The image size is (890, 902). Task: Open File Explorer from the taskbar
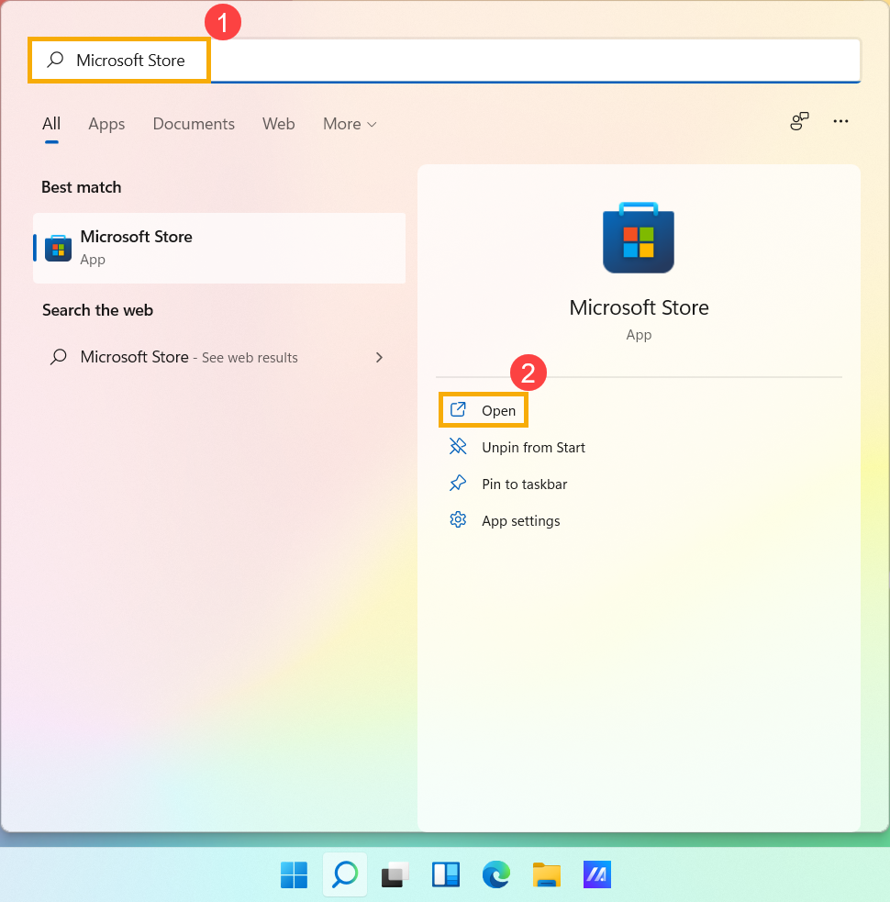click(547, 875)
